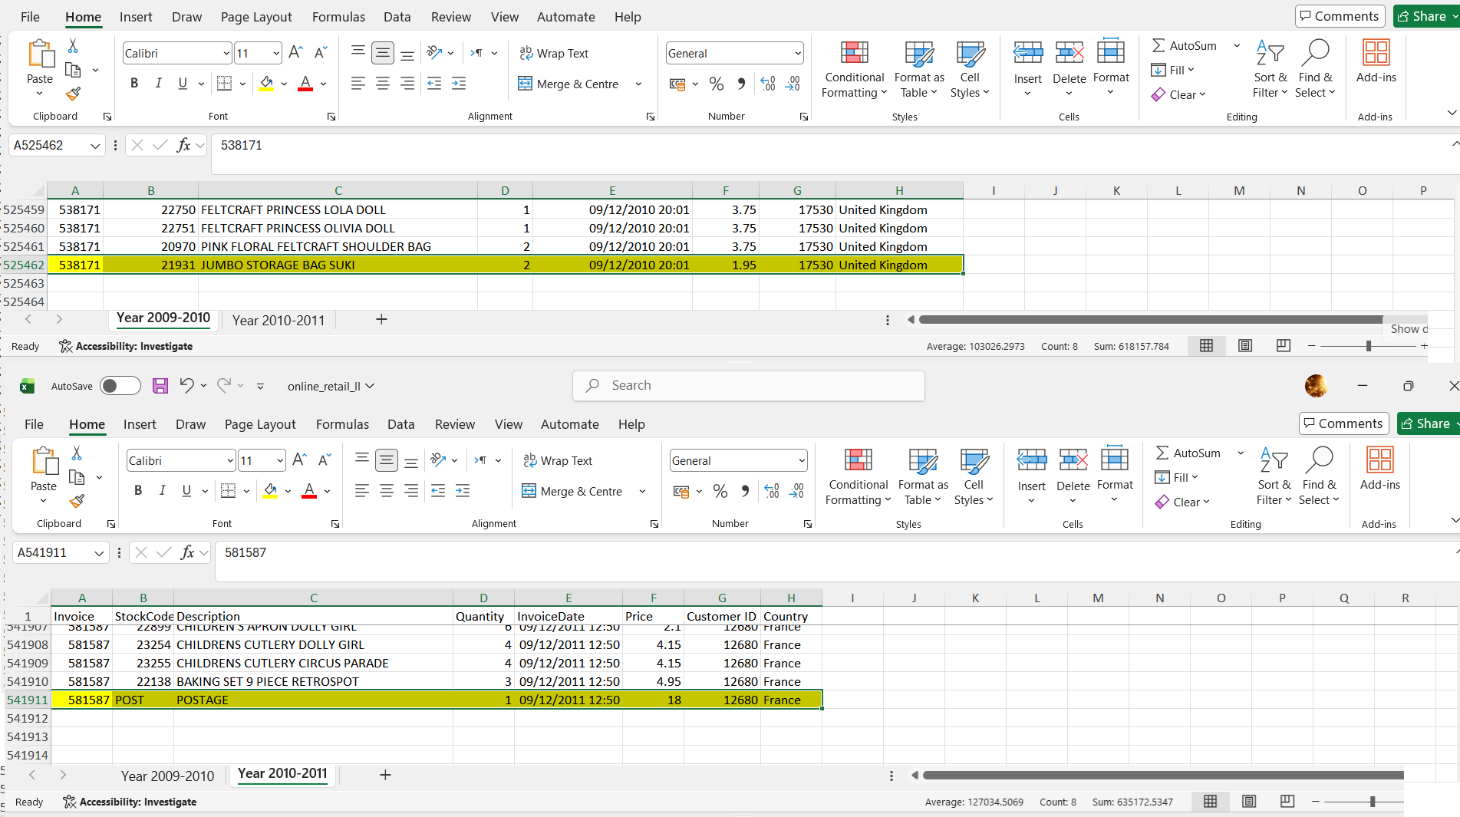
Task: Open Data tab in lower window
Action: coord(400,424)
